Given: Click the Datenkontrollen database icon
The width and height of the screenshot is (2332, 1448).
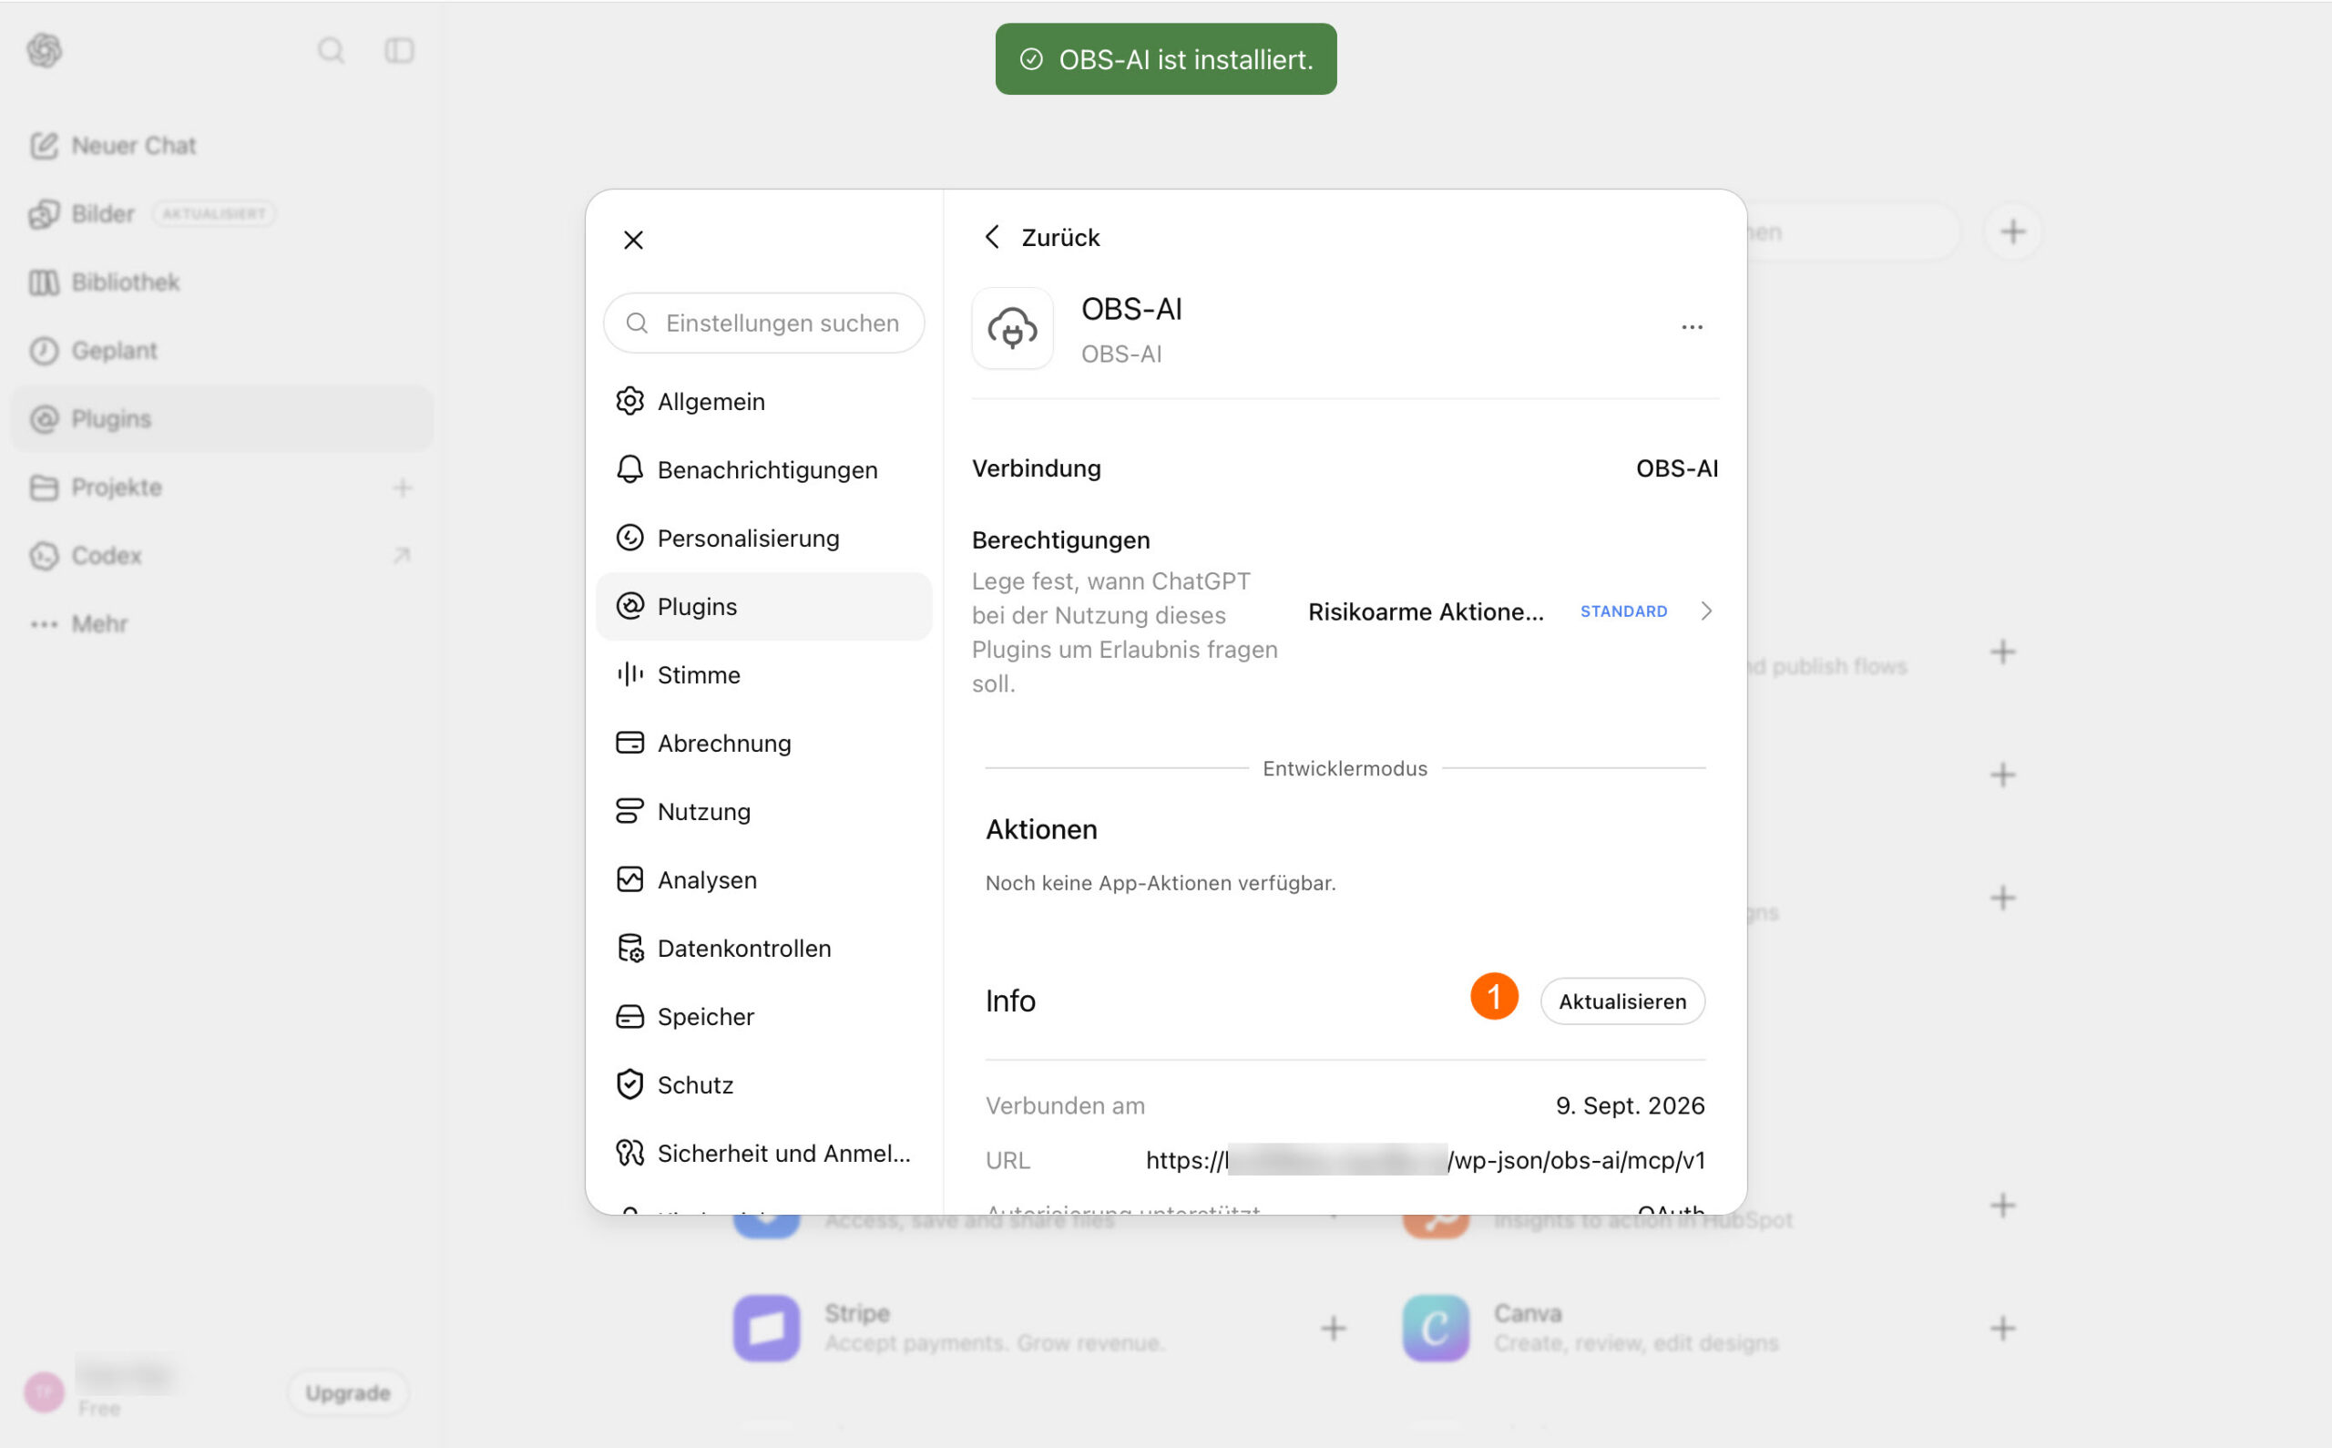Looking at the screenshot, I should click(x=629, y=948).
